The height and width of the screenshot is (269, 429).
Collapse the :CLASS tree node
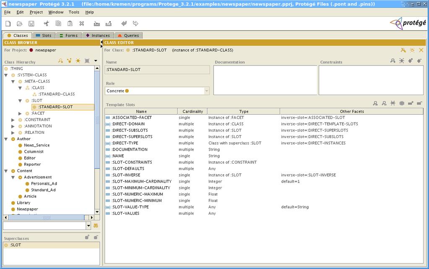(x=20, y=88)
